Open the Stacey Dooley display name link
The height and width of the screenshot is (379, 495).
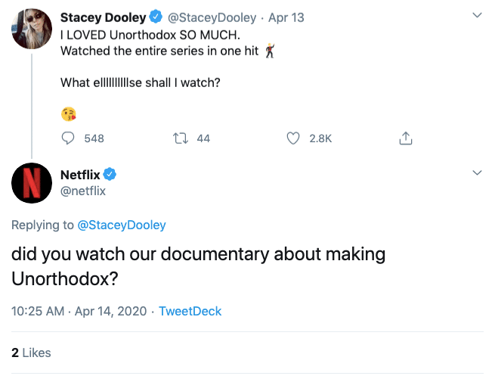click(x=103, y=17)
